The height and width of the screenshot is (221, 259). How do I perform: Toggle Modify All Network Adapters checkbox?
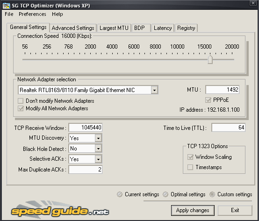point(21,108)
